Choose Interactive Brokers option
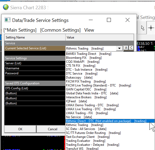The width and height of the screenshot is (155, 150). click(110, 97)
